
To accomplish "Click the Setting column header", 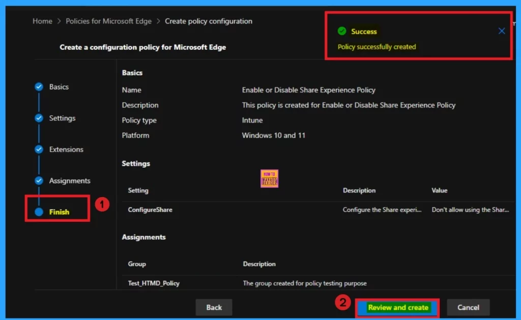I will pos(138,190).
